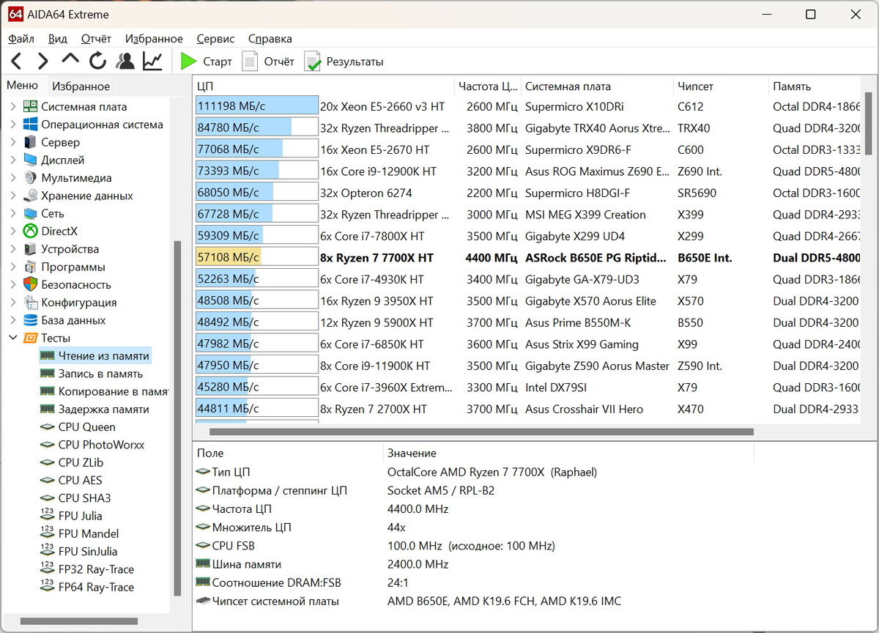Select the CPU SHA3 benchmark
The image size is (879, 633).
(75, 498)
